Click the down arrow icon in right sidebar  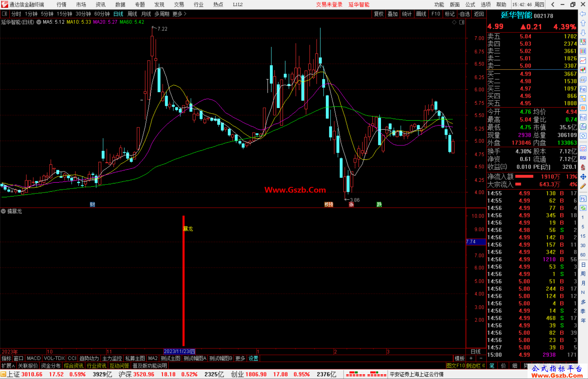point(583,33)
